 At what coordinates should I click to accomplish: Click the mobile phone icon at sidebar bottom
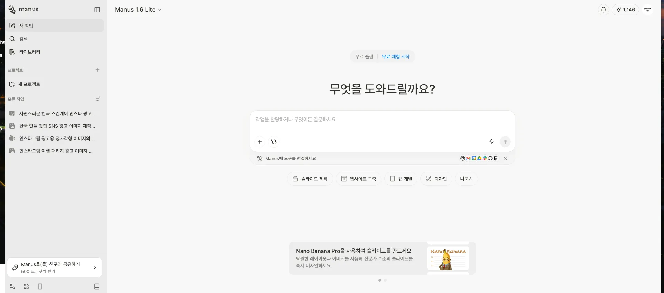pos(40,286)
